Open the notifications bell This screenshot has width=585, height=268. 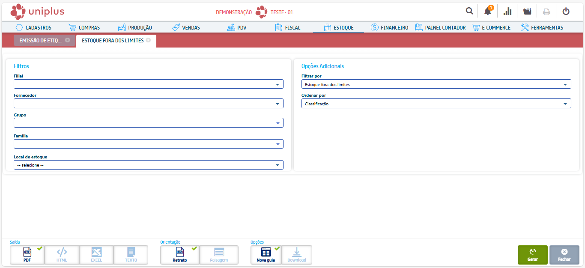click(488, 11)
